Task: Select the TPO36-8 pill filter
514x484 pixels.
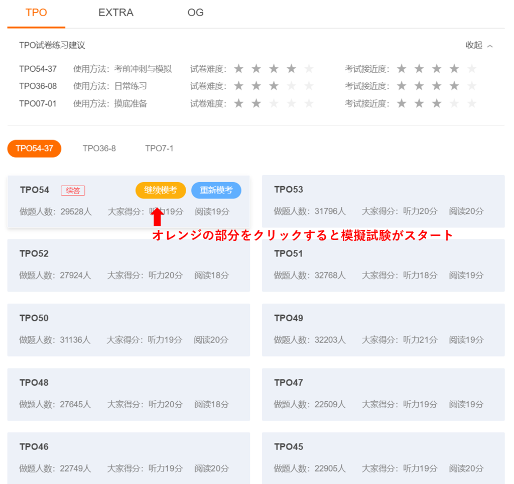Action: [x=99, y=148]
